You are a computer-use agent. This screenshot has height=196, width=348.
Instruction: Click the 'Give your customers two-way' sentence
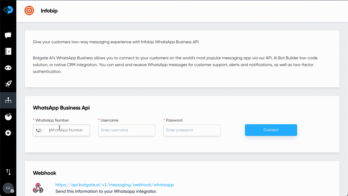pyautogui.click(x=116, y=42)
